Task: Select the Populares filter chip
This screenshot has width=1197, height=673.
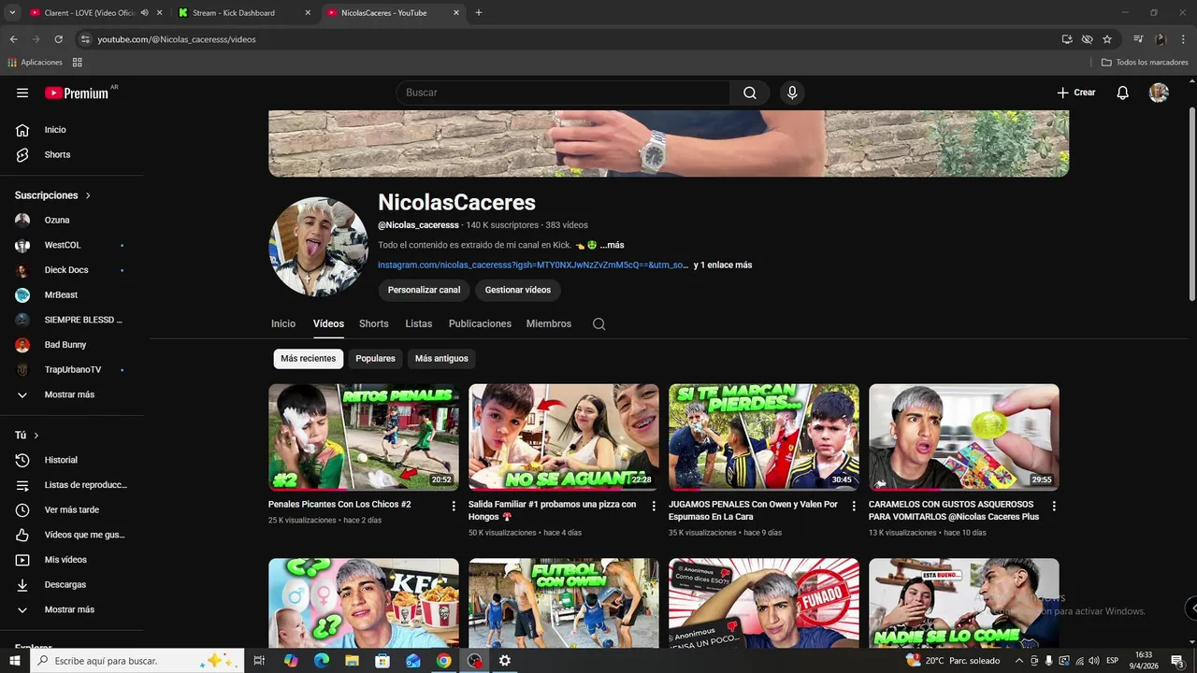Action: [x=375, y=358]
